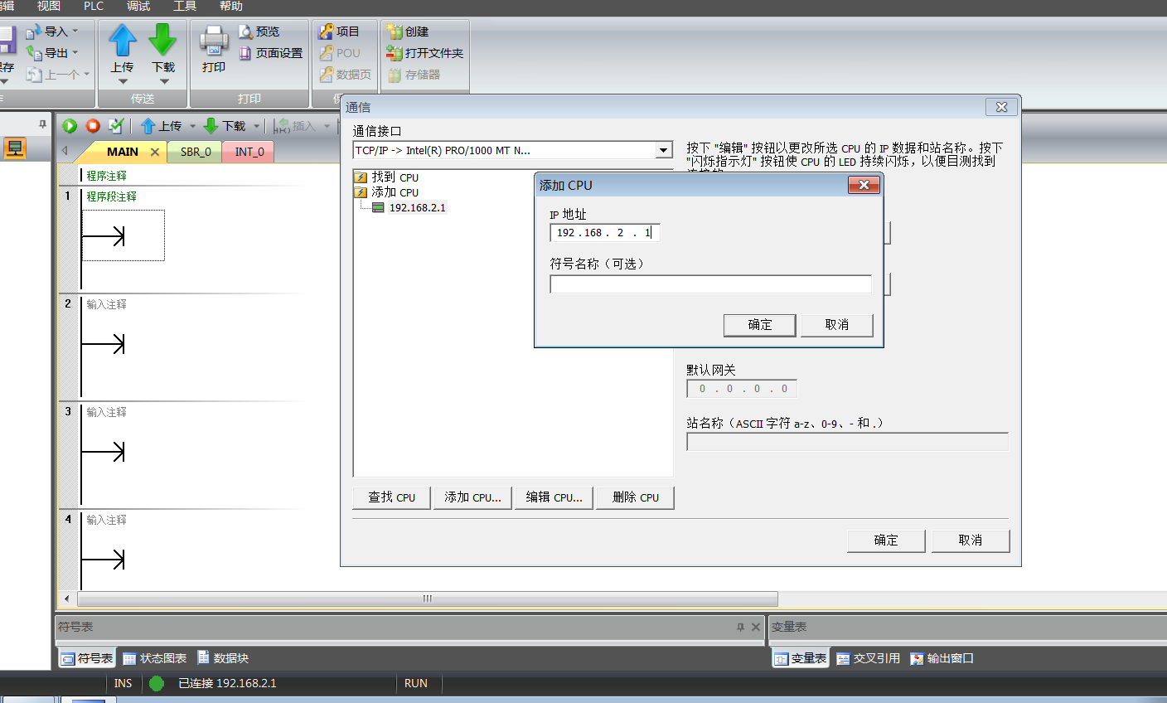Viewport: 1167px width, 703px height.
Task: Click the Import (导入) icon
Action: pos(33,32)
